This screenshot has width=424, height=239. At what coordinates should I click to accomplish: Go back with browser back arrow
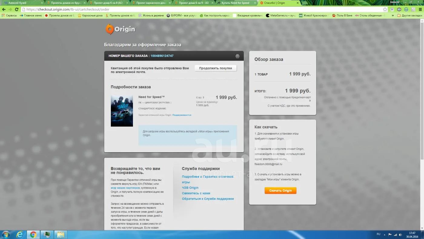pyautogui.click(x=4, y=9)
